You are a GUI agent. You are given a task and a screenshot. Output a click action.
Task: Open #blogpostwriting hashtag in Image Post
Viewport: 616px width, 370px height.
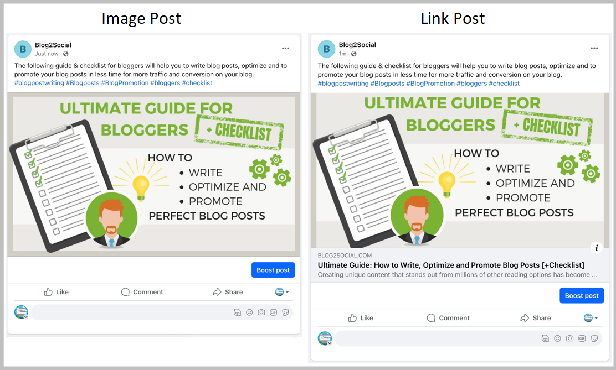click(x=39, y=83)
